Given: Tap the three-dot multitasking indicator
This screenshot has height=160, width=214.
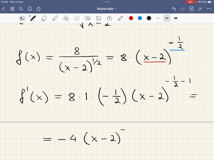Looking at the screenshot, I should pos(107,2).
